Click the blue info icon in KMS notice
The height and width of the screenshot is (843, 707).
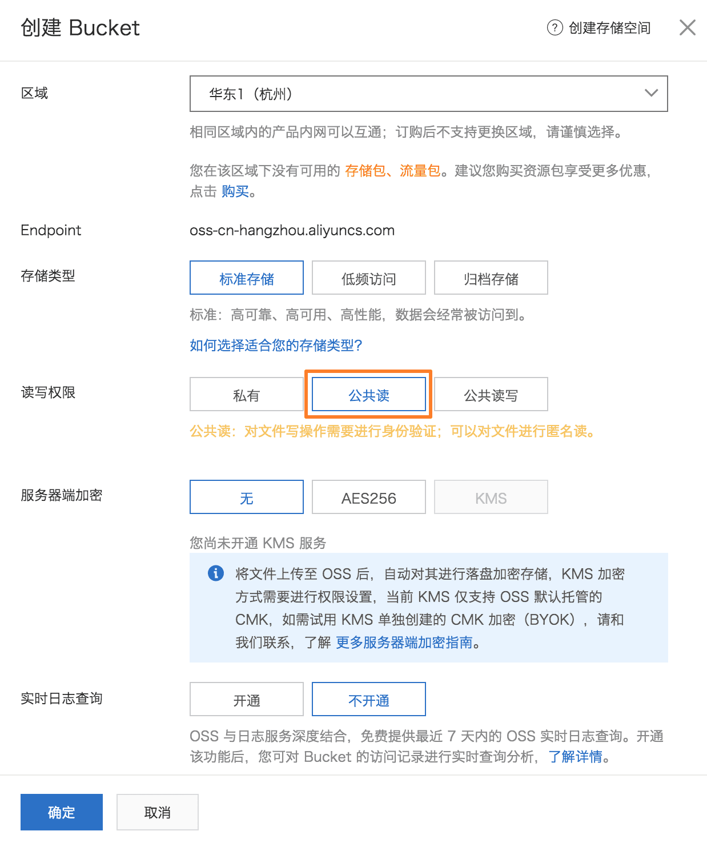216,573
